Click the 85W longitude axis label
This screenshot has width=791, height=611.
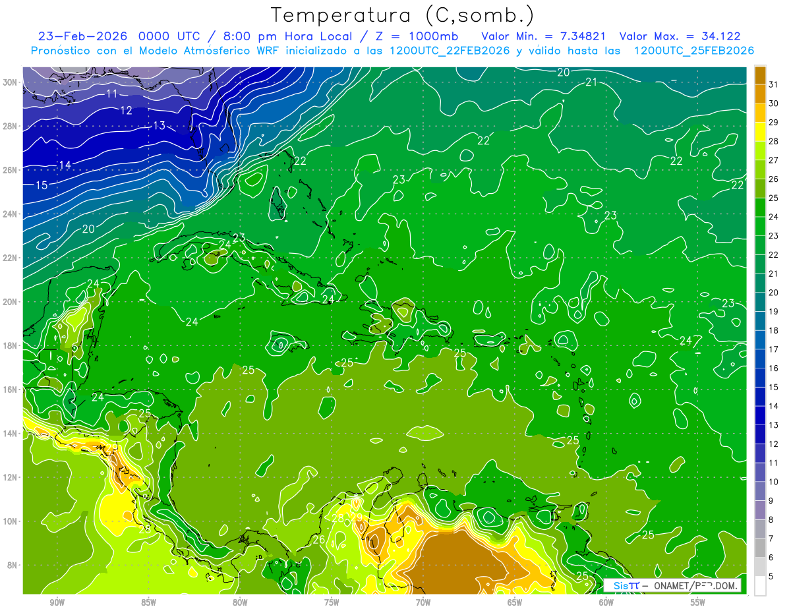click(x=148, y=602)
